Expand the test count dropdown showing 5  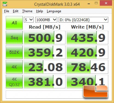coord(29,20)
